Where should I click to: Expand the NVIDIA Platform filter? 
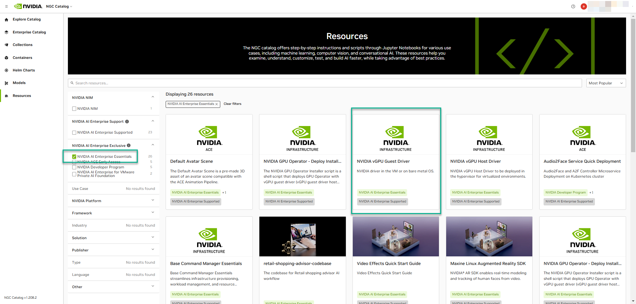[153, 200]
